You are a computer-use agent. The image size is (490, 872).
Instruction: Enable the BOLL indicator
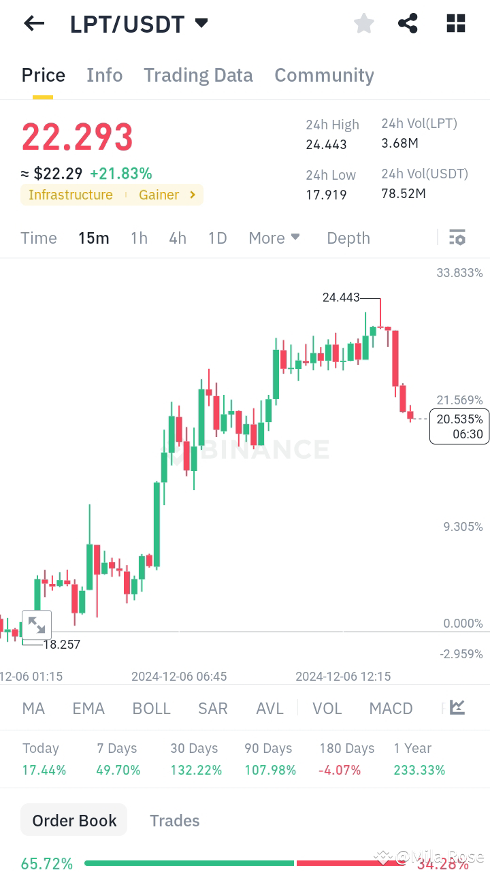pos(151,708)
